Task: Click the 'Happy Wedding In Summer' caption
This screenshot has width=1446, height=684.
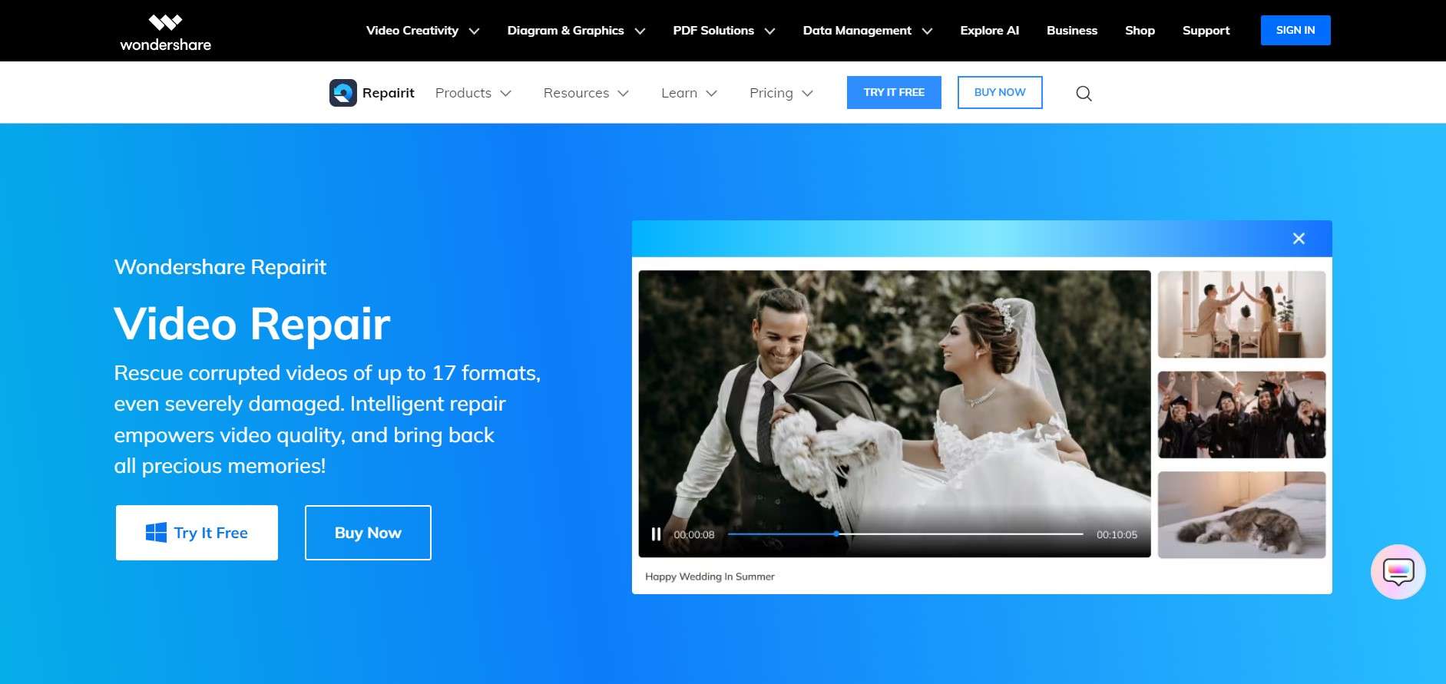Action: click(710, 577)
